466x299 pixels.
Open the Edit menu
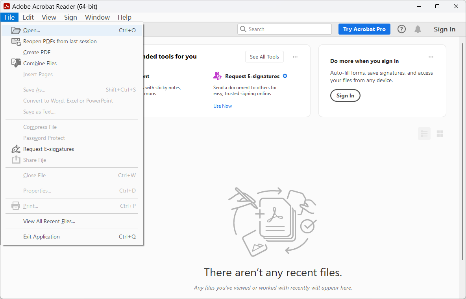coord(28,17)
